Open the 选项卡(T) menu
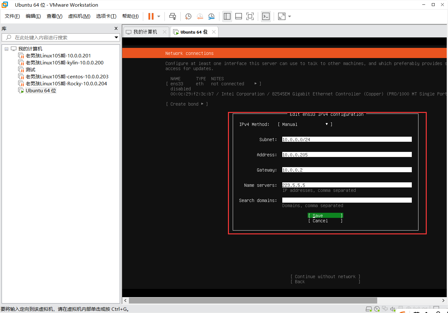 pyautogui.click(x=106, y=16)
